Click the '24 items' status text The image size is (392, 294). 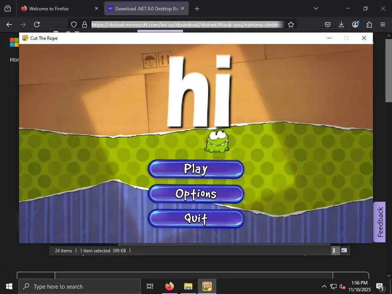(64, 250)
